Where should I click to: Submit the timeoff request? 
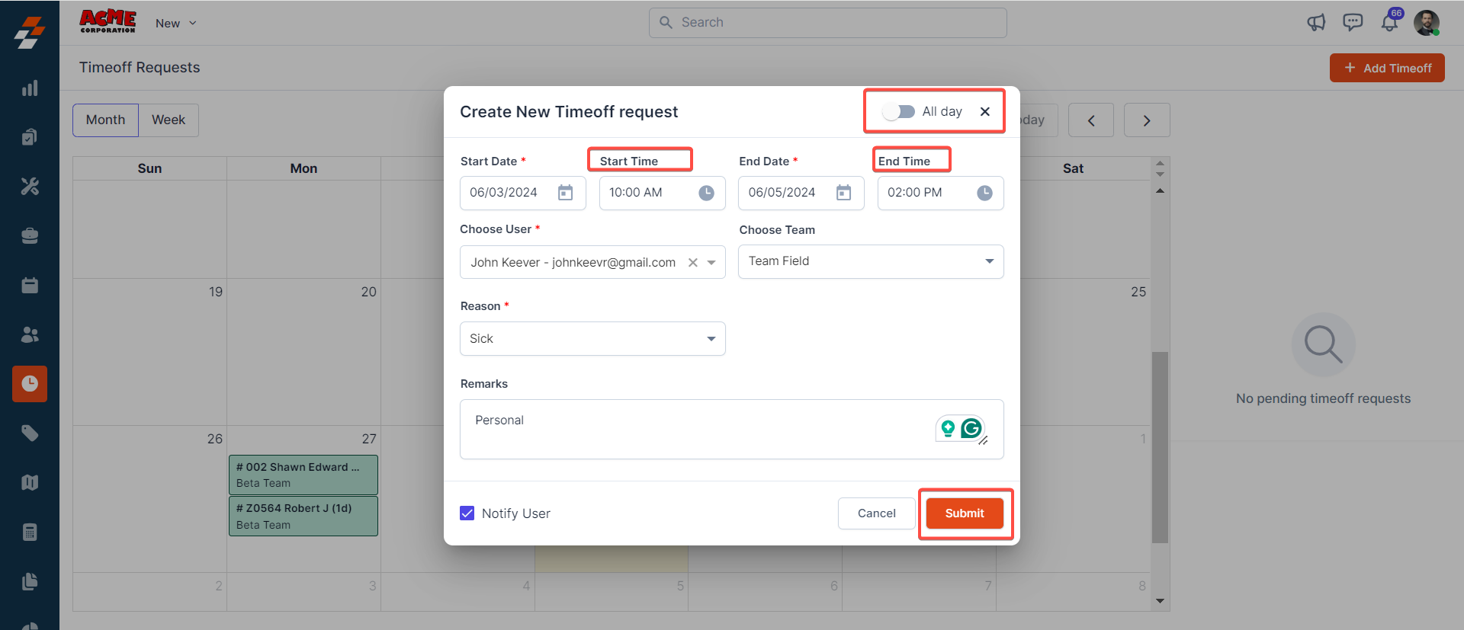pyautogui.click(x=965, y=513)
